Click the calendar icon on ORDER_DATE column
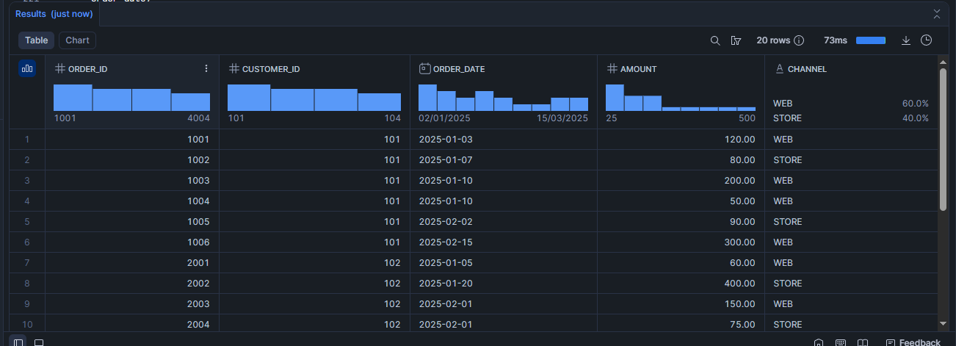The height and width of the screenshot is (346, 956). coord(424,69)
